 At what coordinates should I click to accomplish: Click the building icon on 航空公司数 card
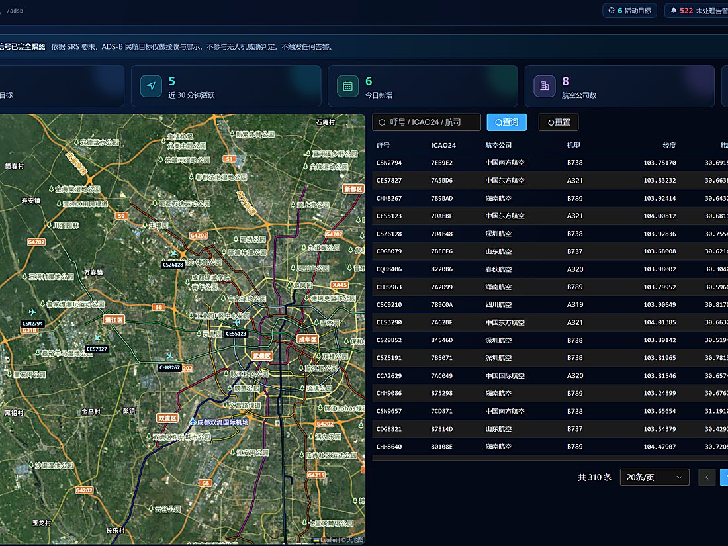click(x=545, y=86)
